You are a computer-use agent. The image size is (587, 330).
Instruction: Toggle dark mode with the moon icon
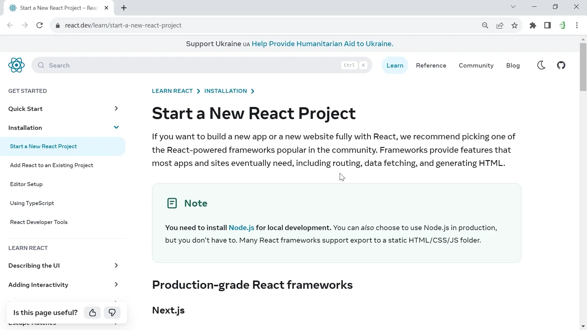[541, 65]
